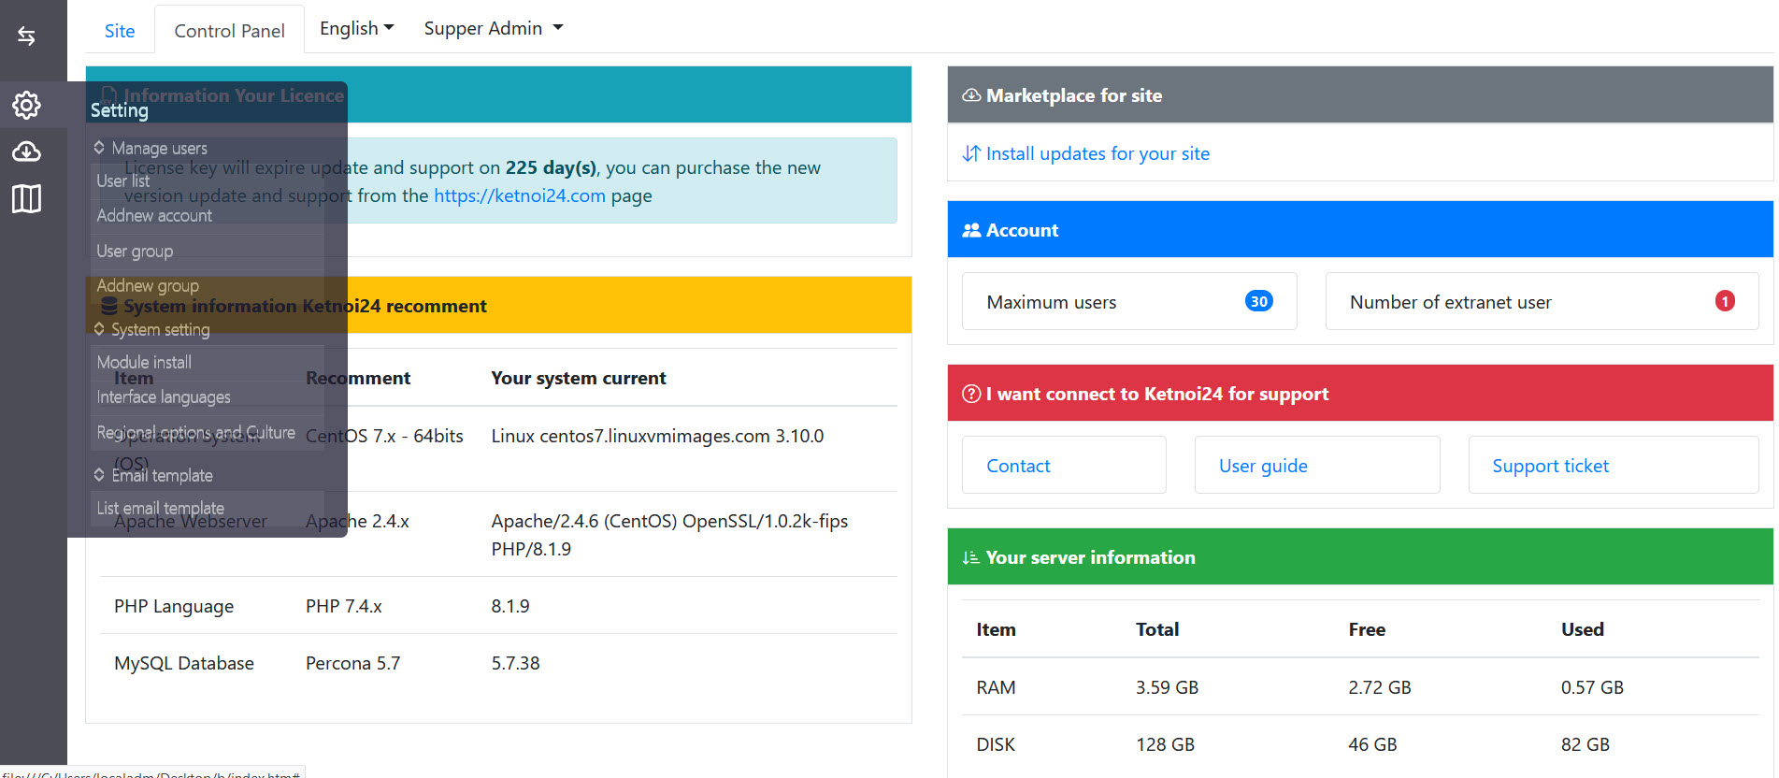The width and height of the screenshot is (1779, 778).
Task: Select Addnew group menu item
Action: (208, 286)
